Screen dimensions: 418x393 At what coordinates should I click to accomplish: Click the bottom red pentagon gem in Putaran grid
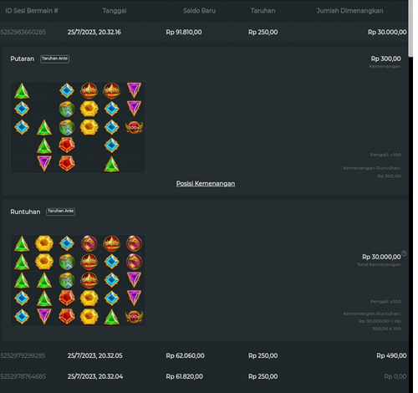[x=67, y=164]
